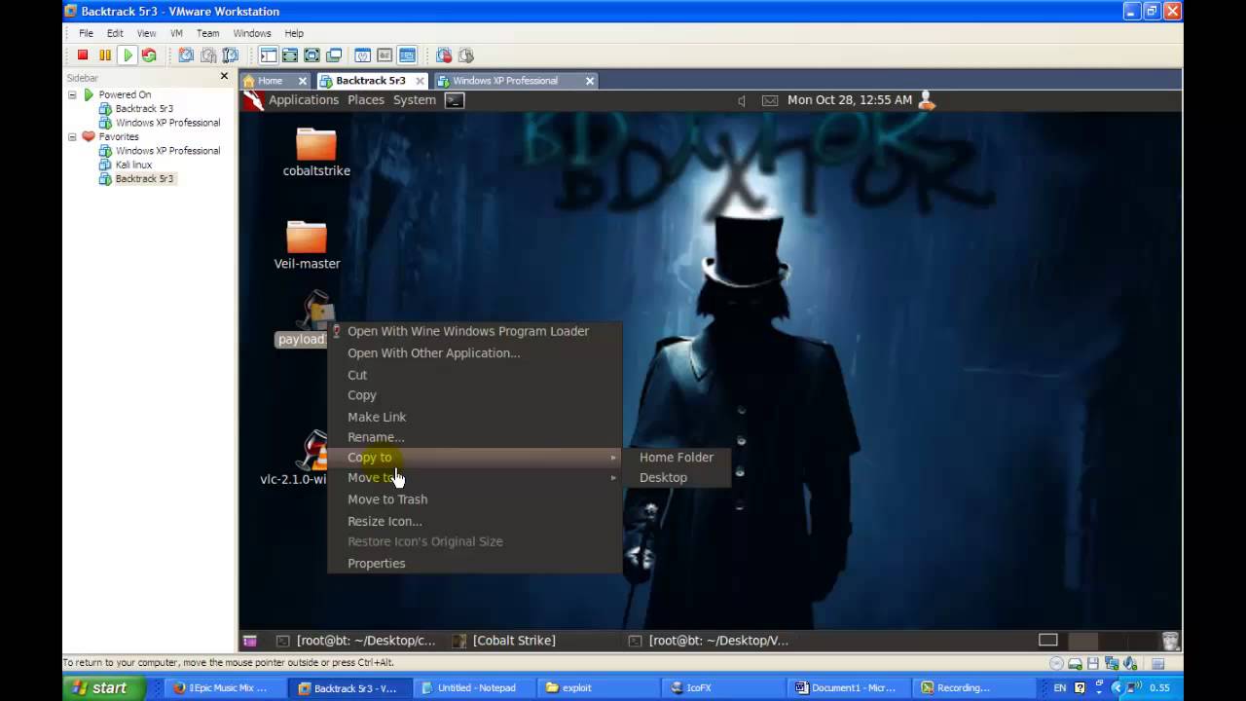
Task: Enter full screen mode icon
Action: pyautogui.click(x=312, y=55)
